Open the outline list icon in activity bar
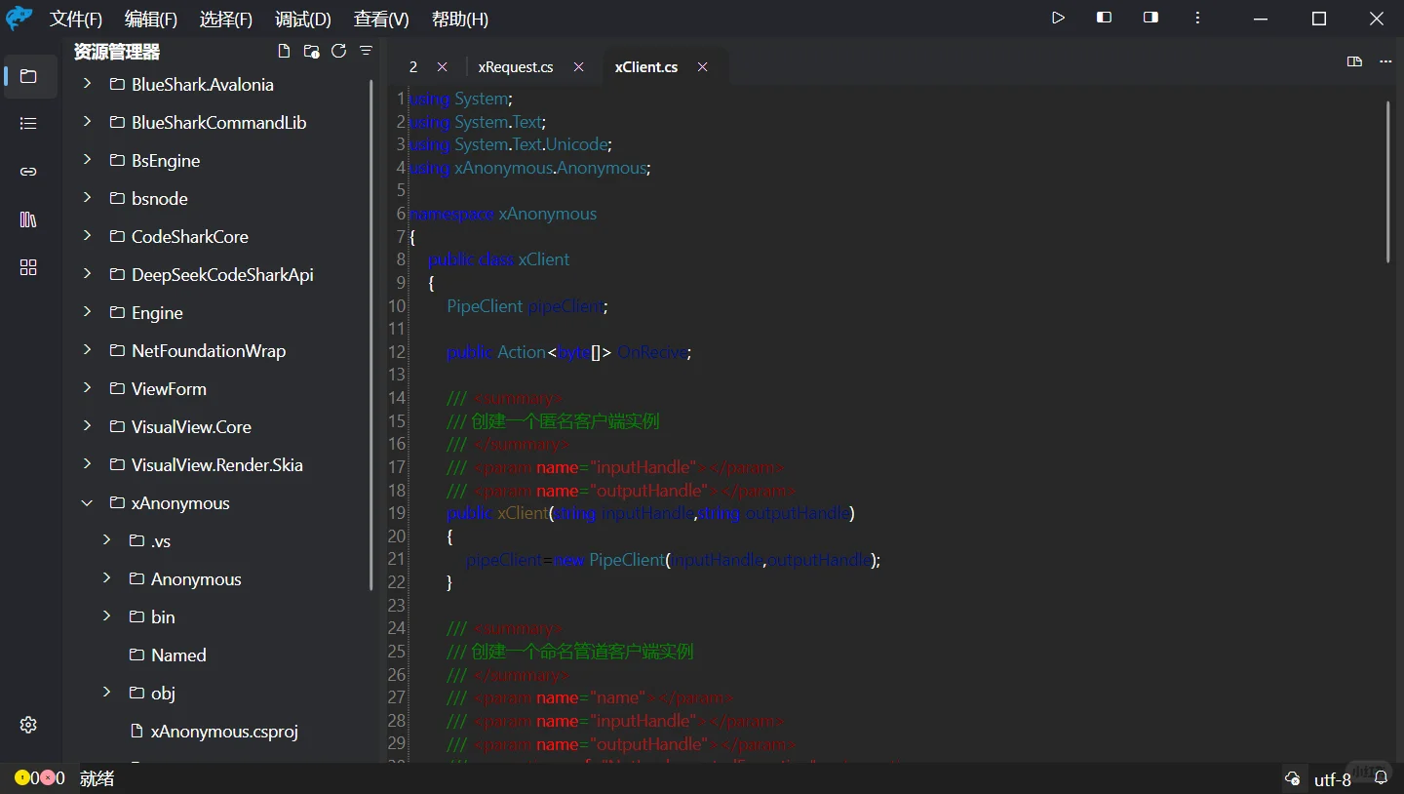 pyautogui.click(x=28, y=123)
